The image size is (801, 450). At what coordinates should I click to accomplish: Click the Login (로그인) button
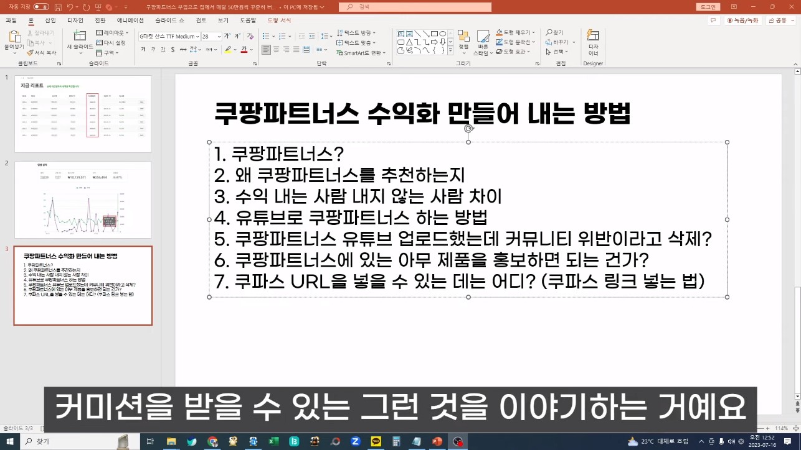[x=708, y=7]
